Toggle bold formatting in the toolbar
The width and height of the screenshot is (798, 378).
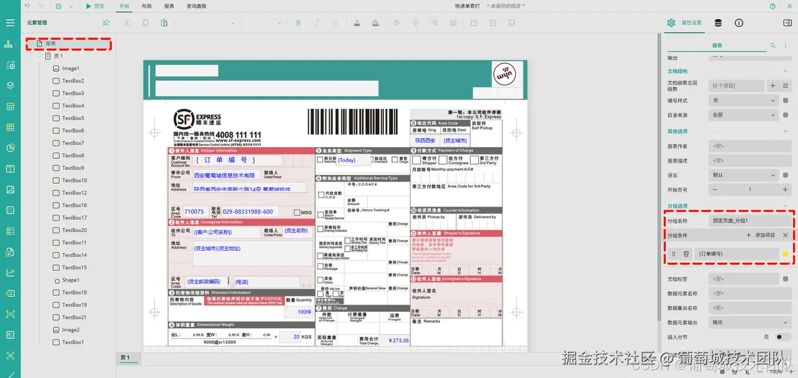[297, 23]
